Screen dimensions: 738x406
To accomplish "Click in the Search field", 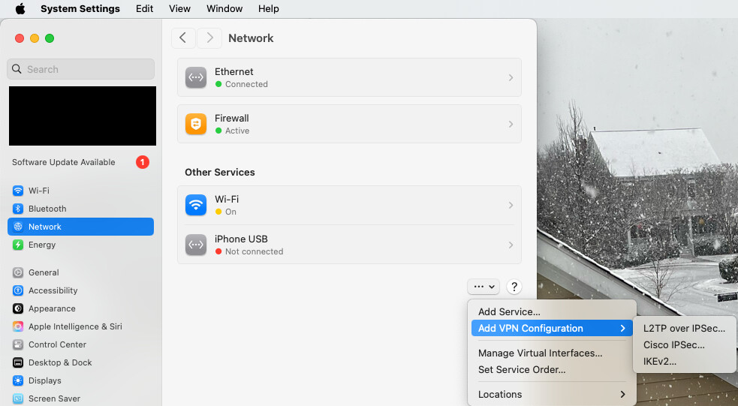I will click(x=80, y=69).
